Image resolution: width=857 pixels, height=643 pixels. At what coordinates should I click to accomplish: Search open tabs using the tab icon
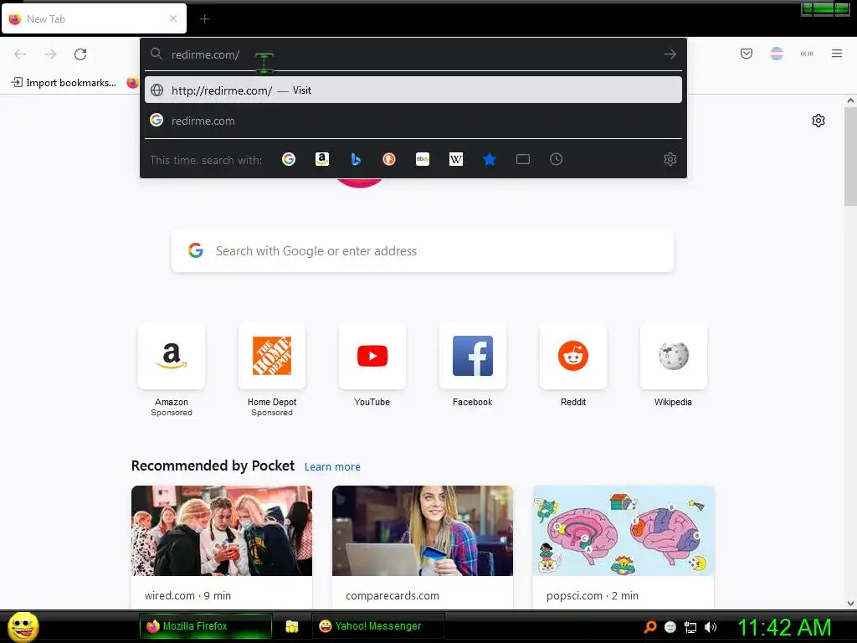tap(523, 159)
